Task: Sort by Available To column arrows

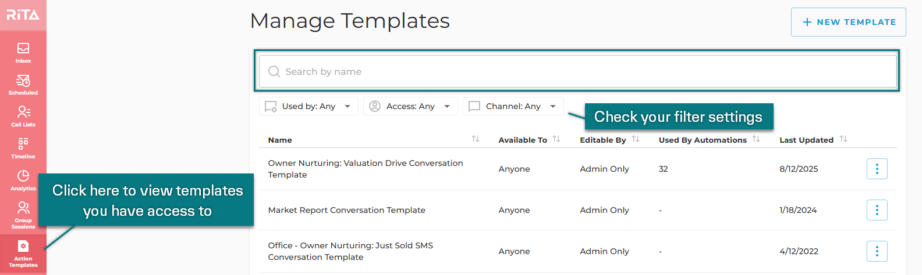Action: (x=556, y=139)
